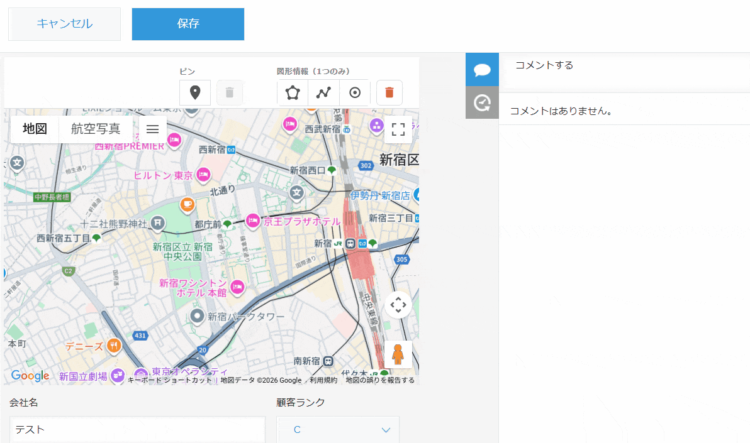
Task: Enter fullscreen map view
Action: pyautogui.click(x=398, y=129)
